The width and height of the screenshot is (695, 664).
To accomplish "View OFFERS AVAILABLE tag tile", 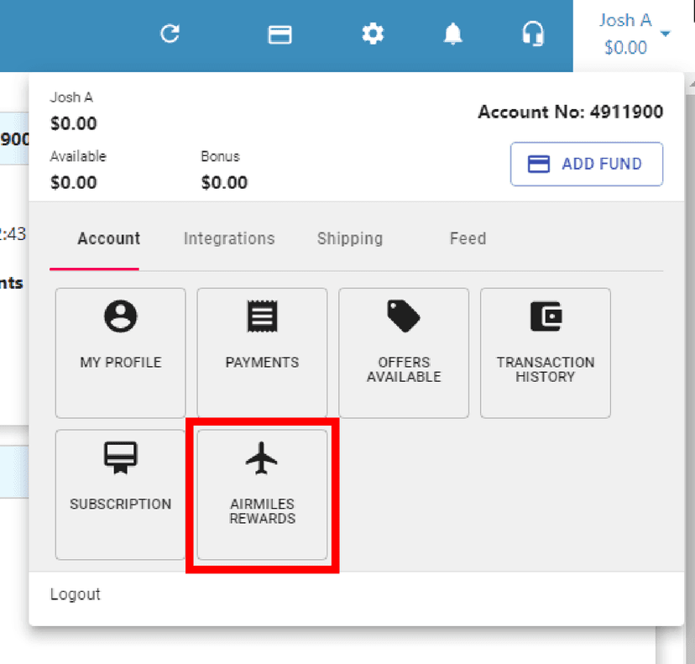I will pyautogui.click(x=404, y=353).
